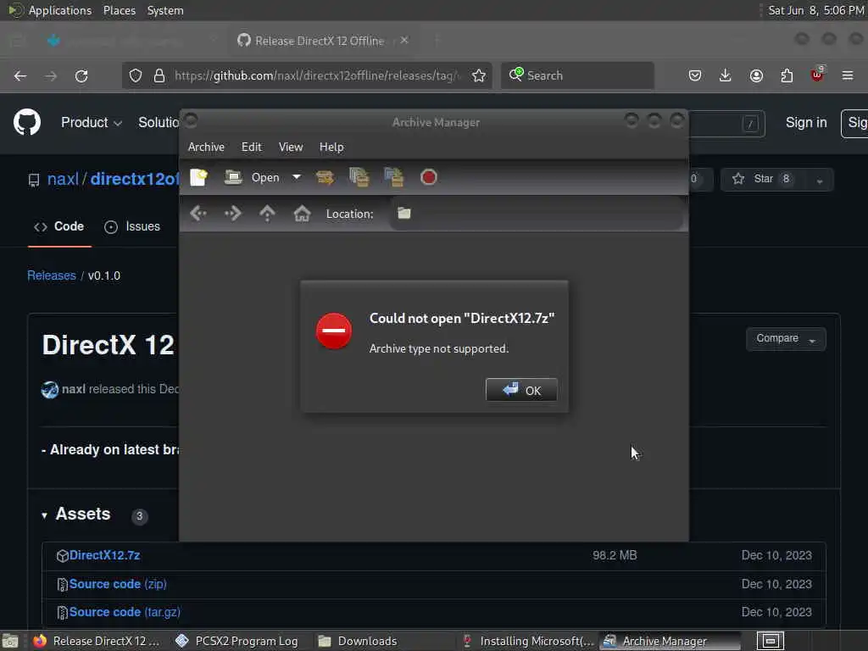Open the Compare dropdown
The height and width of the screenshot is (651, 868).
pos(786,339)
